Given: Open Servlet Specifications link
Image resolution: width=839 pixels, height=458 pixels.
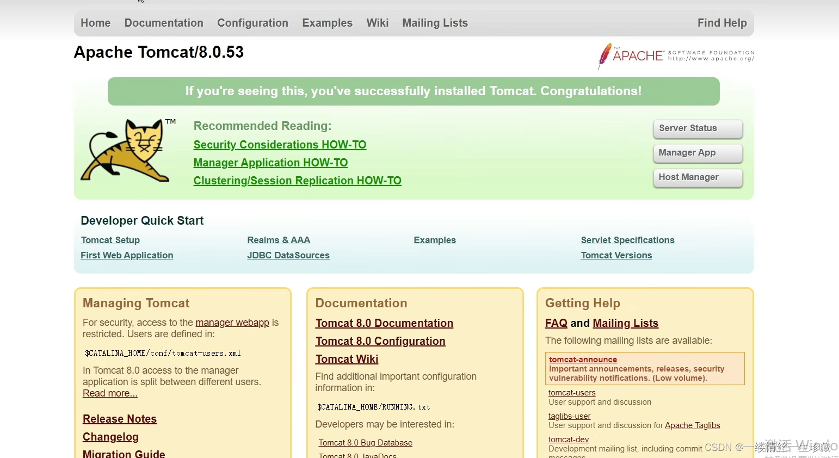Looking at the screenshot, I should point(627,240).
